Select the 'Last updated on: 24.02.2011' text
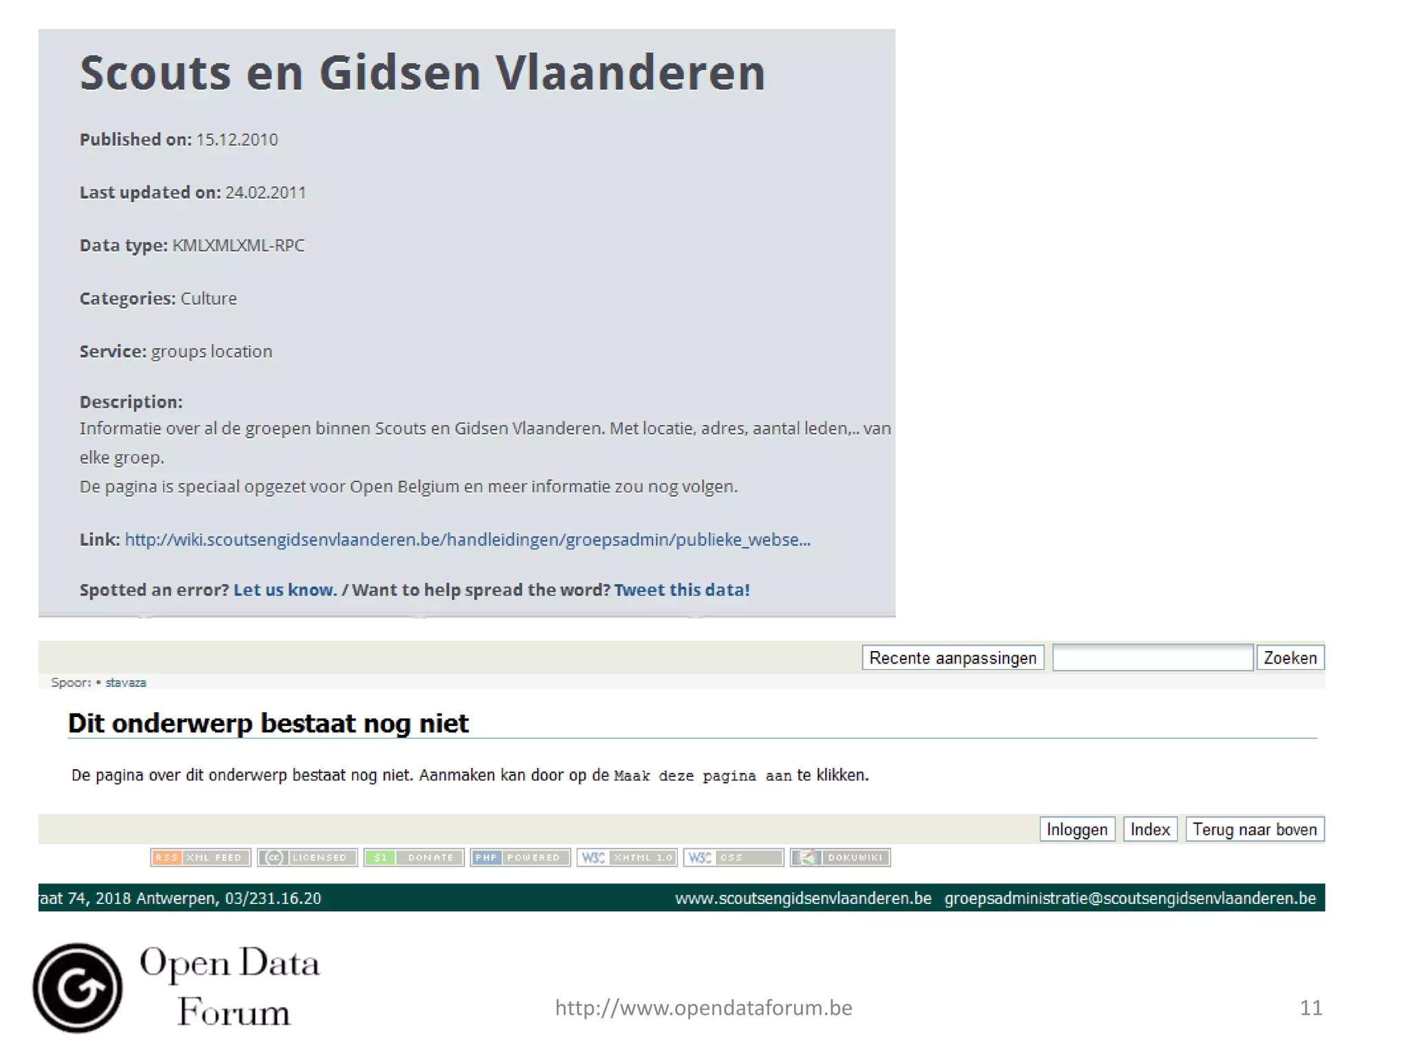Image resolution: width=1408 pixels, height=1056 pixels. [192, 192]
